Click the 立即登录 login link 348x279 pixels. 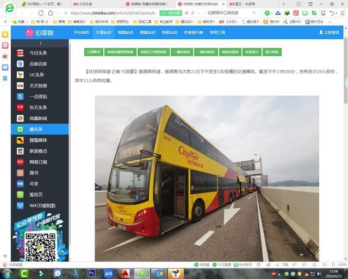pos(328,32)
